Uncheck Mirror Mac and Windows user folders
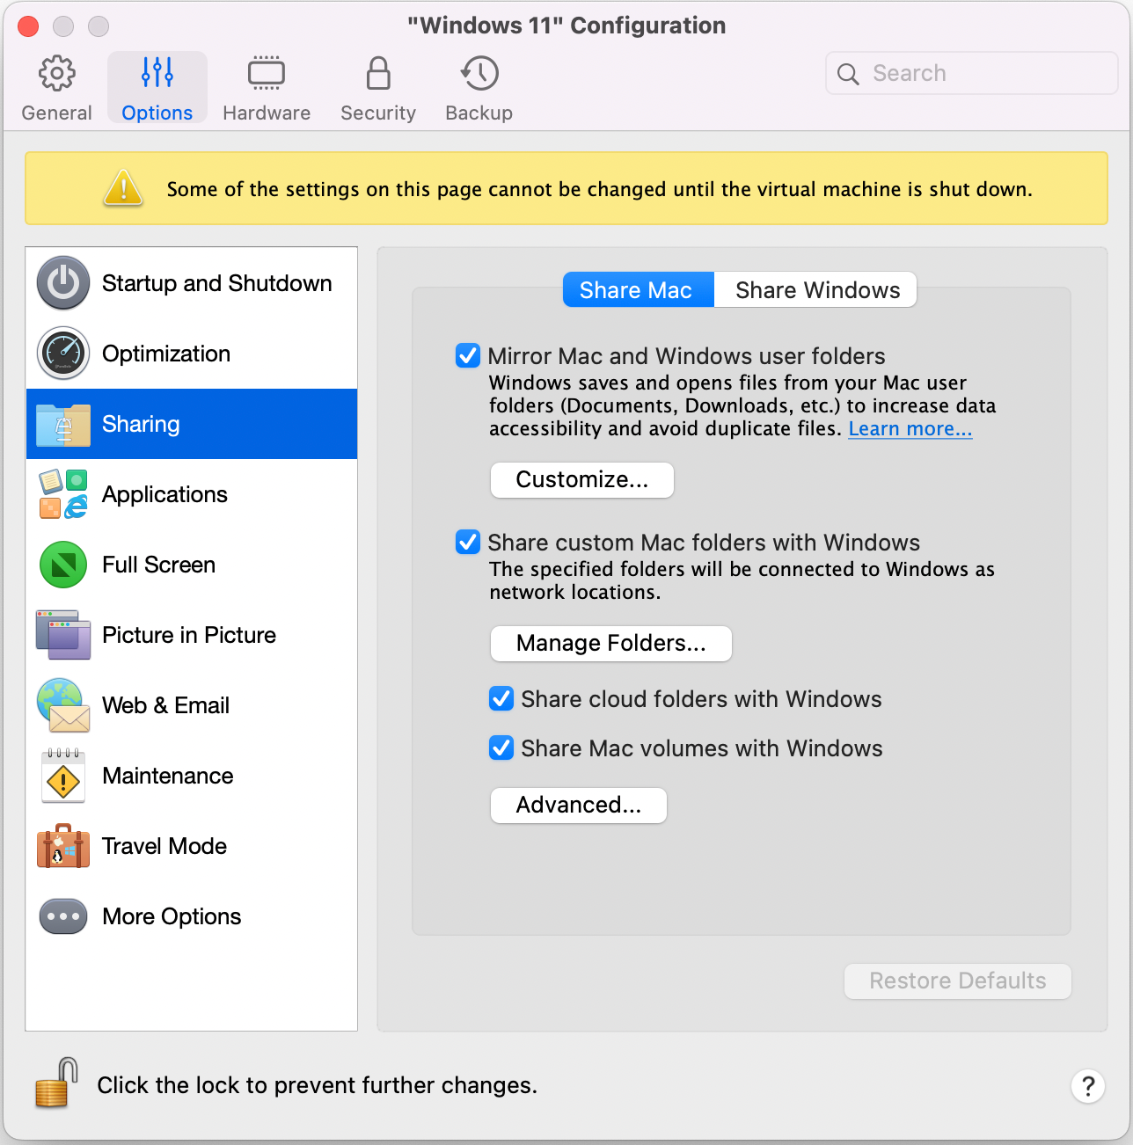Screen dimensions: 1133x1145 pos(467,355)
